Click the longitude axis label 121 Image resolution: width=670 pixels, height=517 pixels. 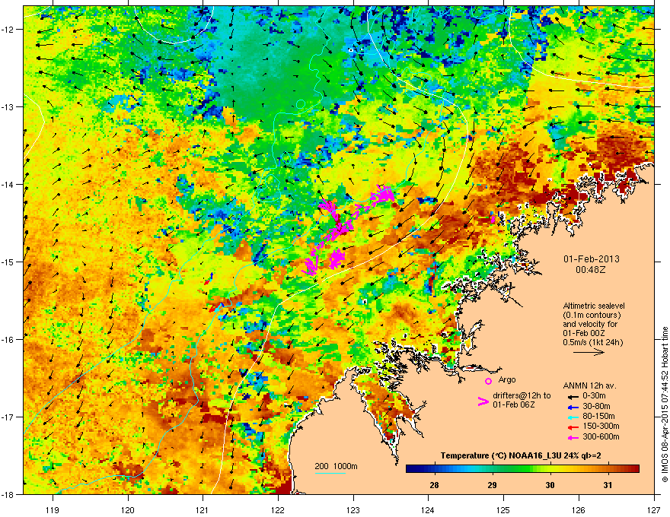(x=203, y=509)
